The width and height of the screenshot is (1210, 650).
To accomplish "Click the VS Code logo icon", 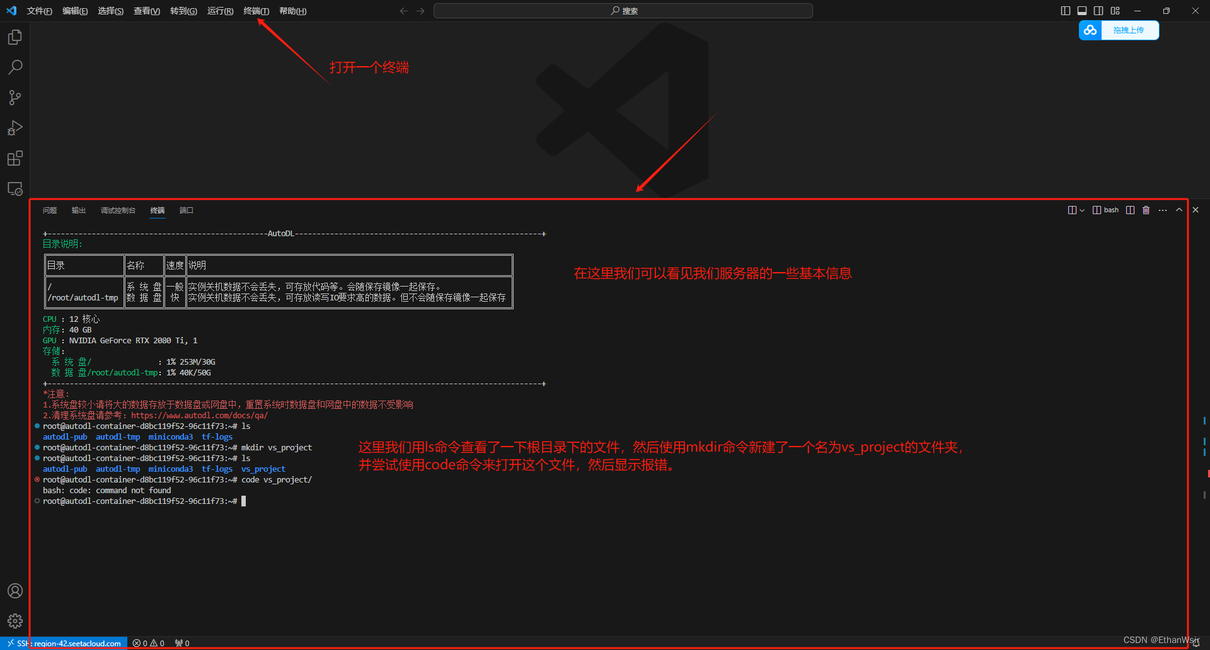I will 11,11.
